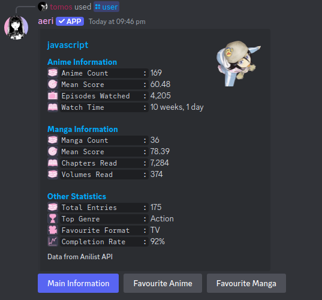The width and height of the screenshot is (322, 300).
Task: Enlarge the embed thumbnail character image
Action: point(238,63)
